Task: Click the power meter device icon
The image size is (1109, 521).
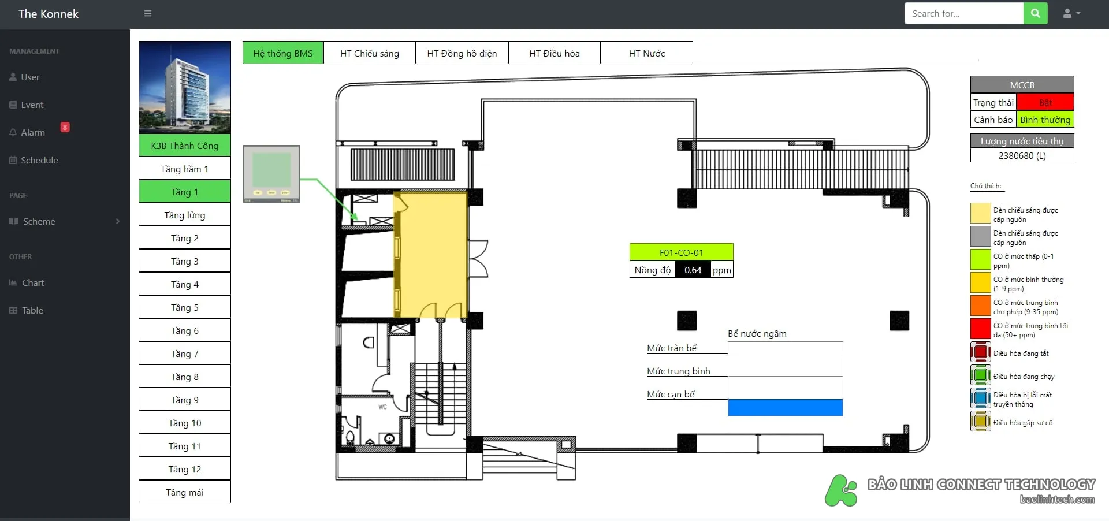Action: point(271,174)
